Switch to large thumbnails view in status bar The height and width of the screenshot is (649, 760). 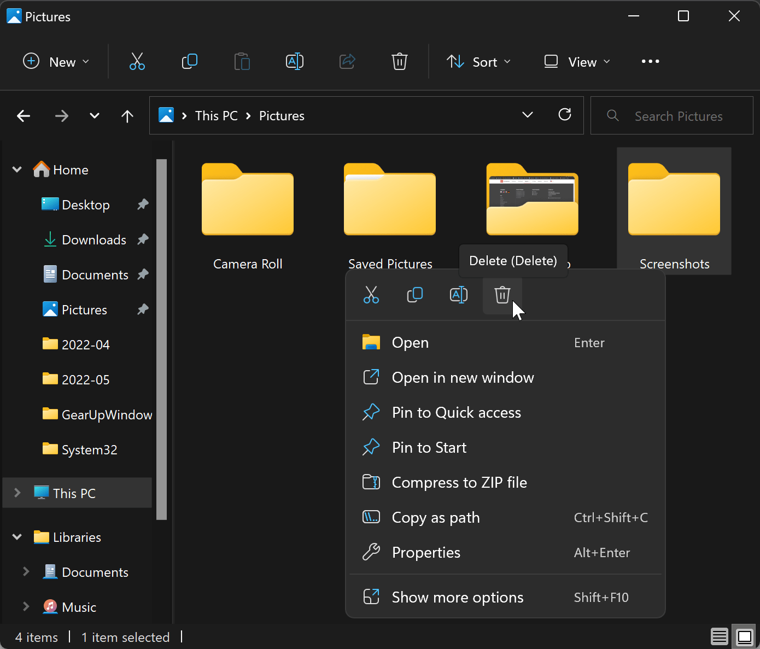tap(744, 636)
